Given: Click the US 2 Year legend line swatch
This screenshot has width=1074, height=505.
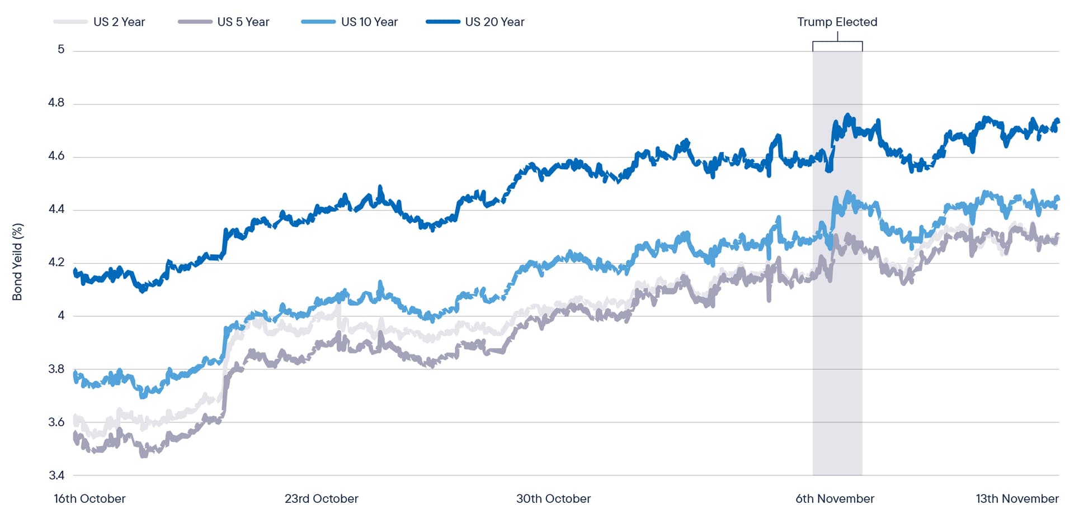Looking at the screenshot, I should [x=70, y=22].
